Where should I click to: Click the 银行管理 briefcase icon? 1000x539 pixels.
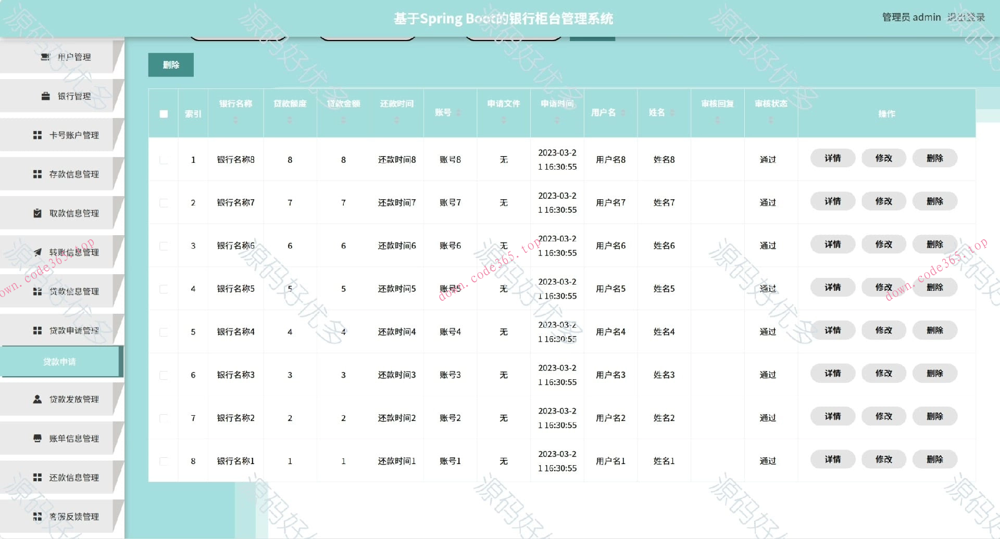45,96
